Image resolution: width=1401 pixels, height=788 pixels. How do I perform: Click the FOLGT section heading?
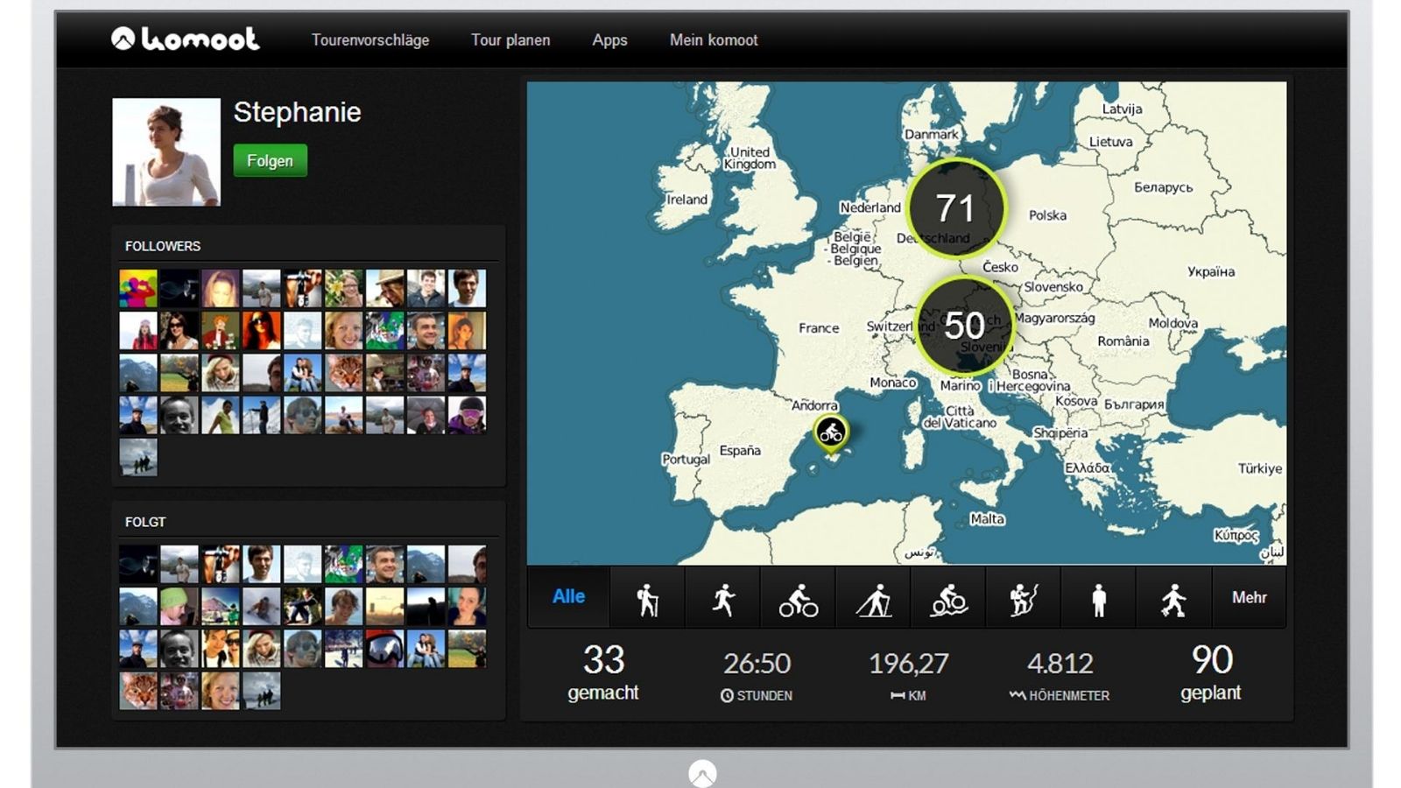click(145, 522)
